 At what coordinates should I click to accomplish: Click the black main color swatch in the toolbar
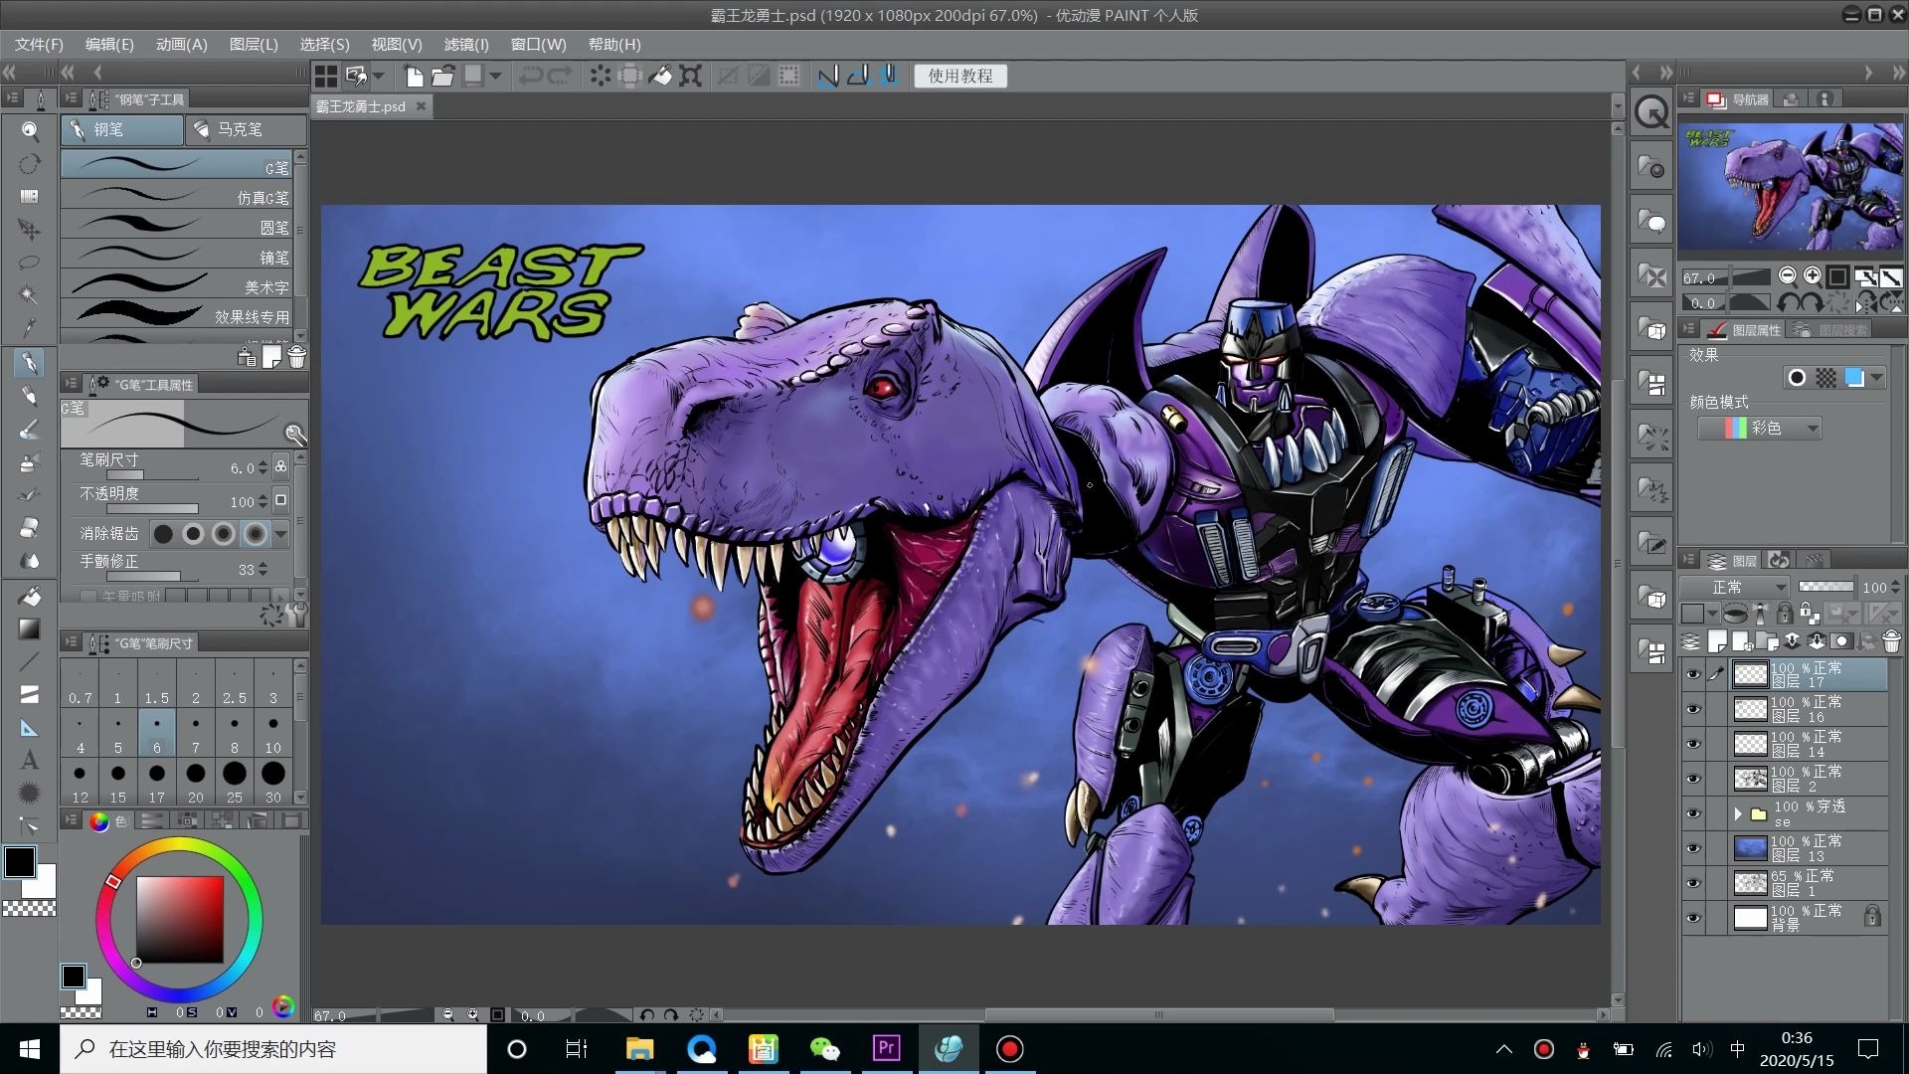point(20,862)
